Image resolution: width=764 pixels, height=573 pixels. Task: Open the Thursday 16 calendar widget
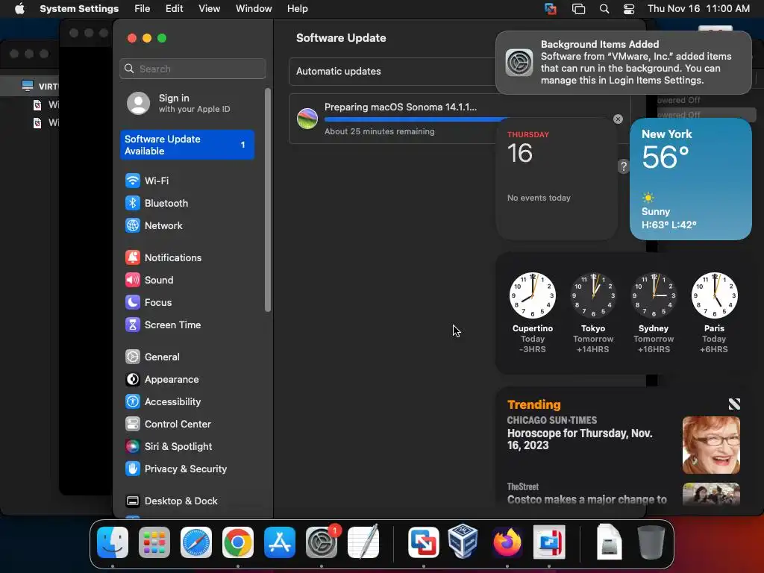(557, 179)
